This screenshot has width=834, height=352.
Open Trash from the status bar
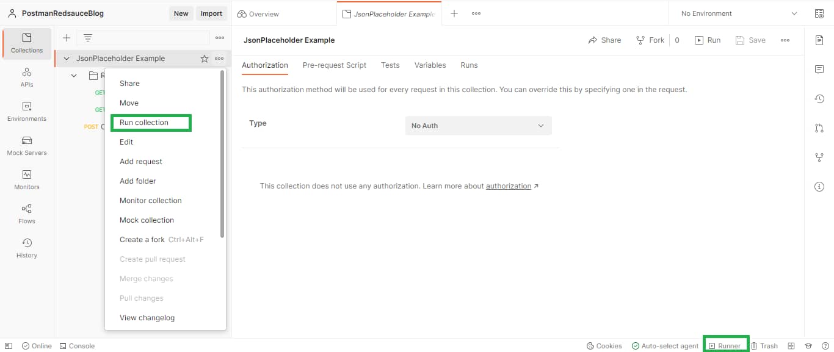click(x=764, y=346)
